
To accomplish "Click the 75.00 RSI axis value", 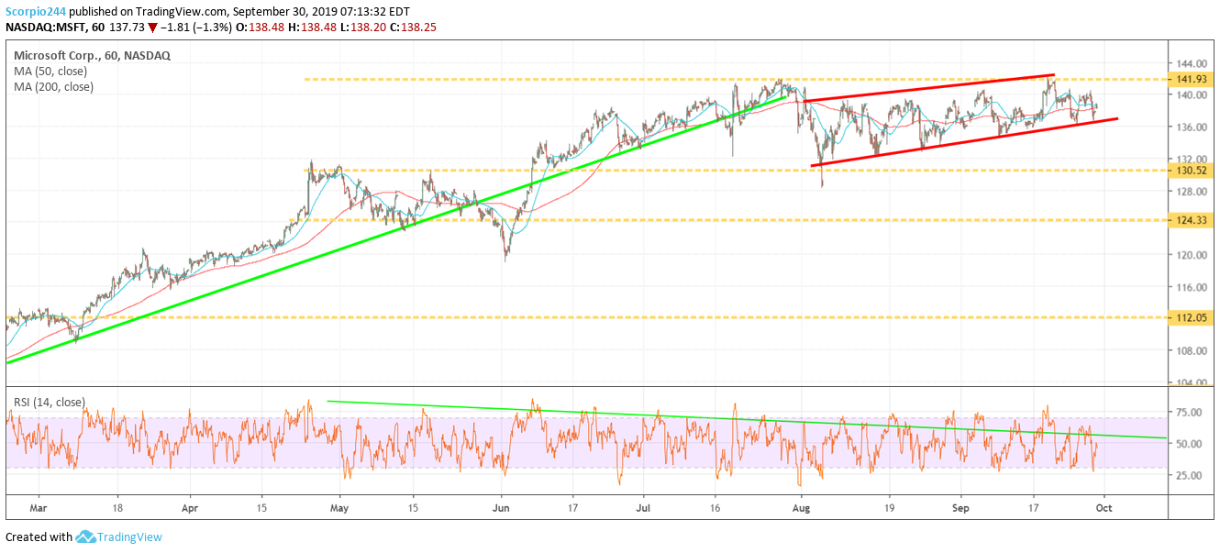I will coord(1191,413).
